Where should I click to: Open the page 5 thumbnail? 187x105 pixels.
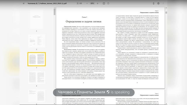[x=37, y=96]
